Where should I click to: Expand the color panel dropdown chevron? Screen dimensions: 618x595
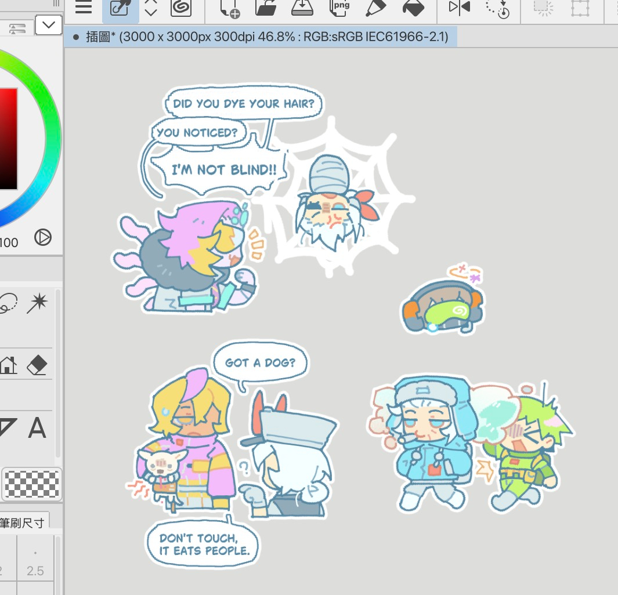[49, 25]
